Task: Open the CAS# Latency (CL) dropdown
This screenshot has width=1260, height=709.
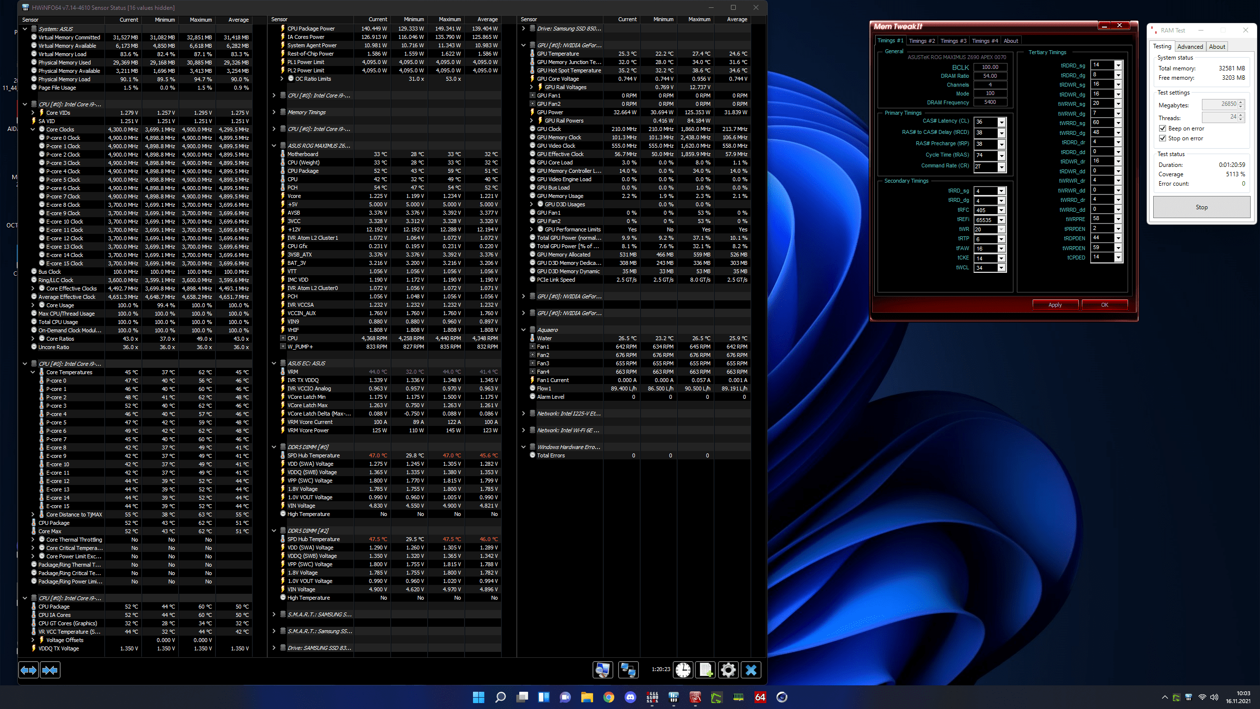Action: click(1001, 122)
